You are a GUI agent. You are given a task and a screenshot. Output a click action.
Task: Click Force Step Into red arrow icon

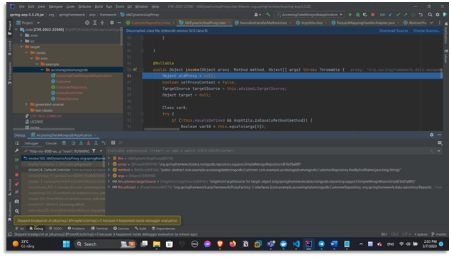[89, 143]
